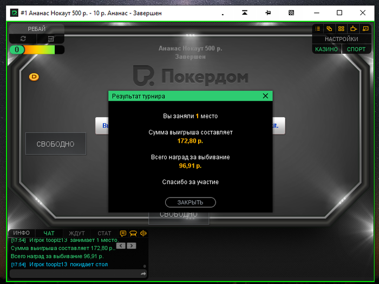The height and width of the screenshot is (284, 379).
Task: Click the small dot icon in the title bar
Action: click(x=223, y=15)
